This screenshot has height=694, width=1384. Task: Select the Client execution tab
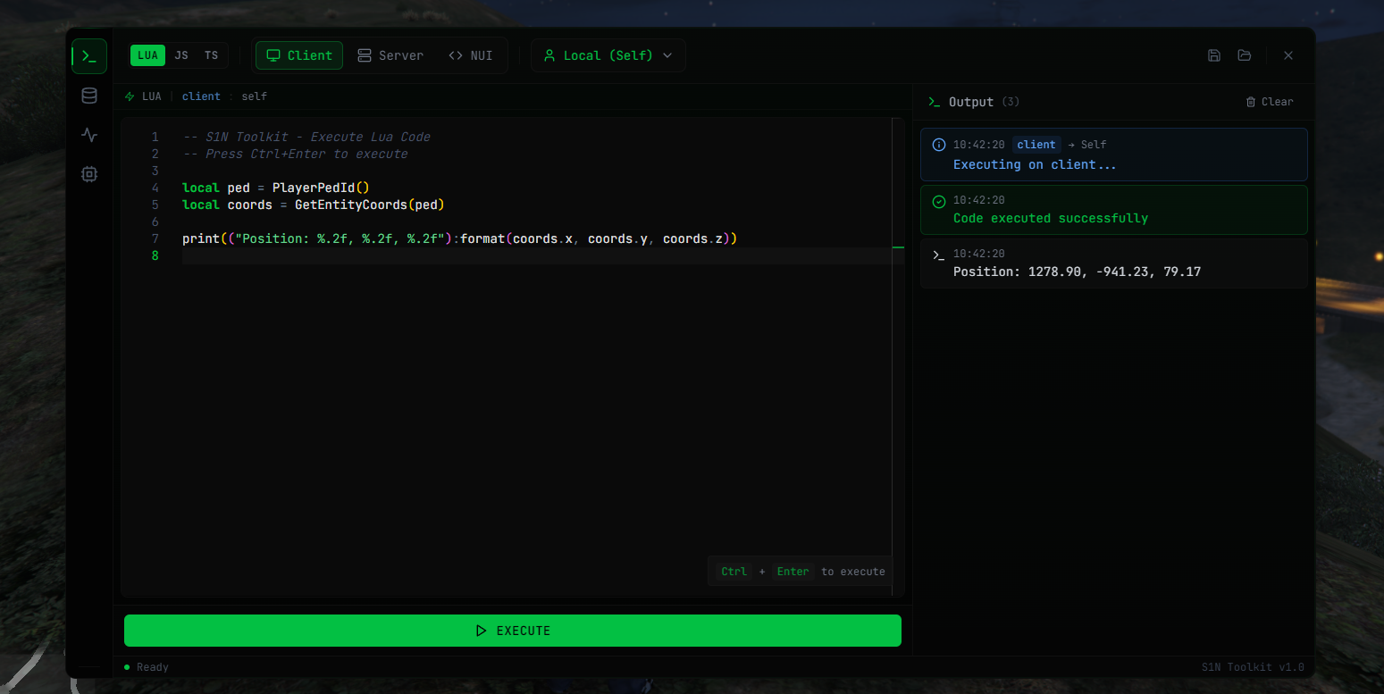click(299, 55)
